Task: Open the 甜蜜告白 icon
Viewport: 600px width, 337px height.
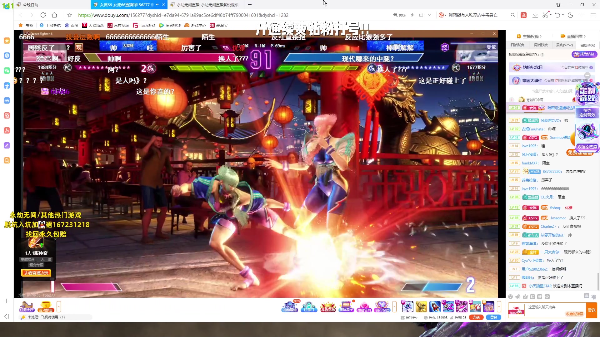Action: pyautogui.click(x=364, y=307)
